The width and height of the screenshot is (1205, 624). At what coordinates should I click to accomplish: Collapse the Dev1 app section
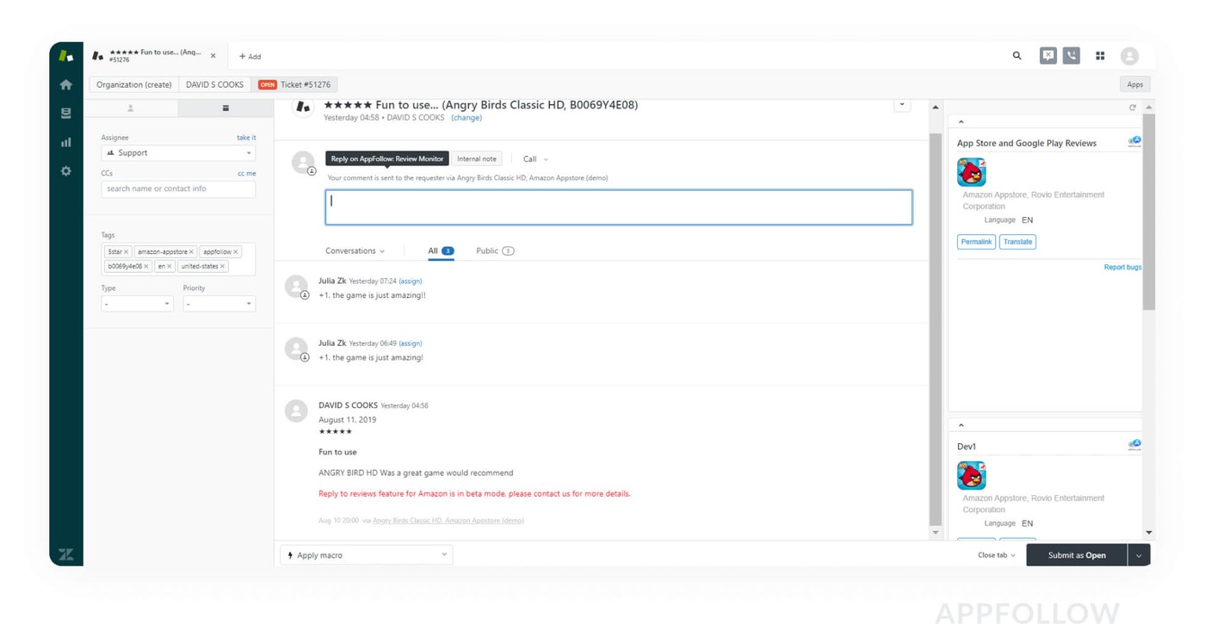(x=961, y=425)
